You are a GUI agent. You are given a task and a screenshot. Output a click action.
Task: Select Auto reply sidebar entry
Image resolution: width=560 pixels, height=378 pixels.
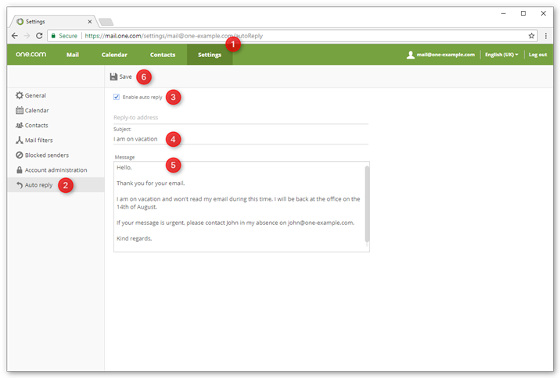(x=56, y=185)
